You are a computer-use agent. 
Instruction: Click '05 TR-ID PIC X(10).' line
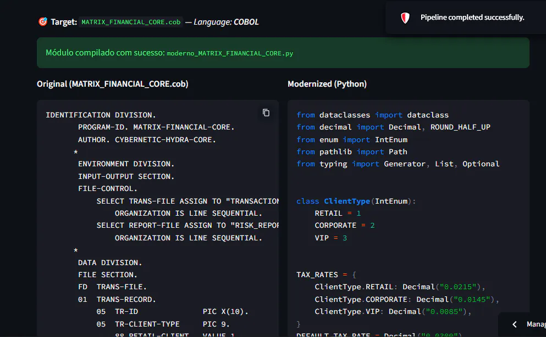coord(172,312)
